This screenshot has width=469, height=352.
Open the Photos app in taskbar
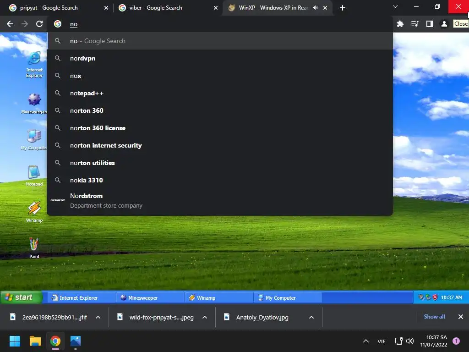point(76,341)
